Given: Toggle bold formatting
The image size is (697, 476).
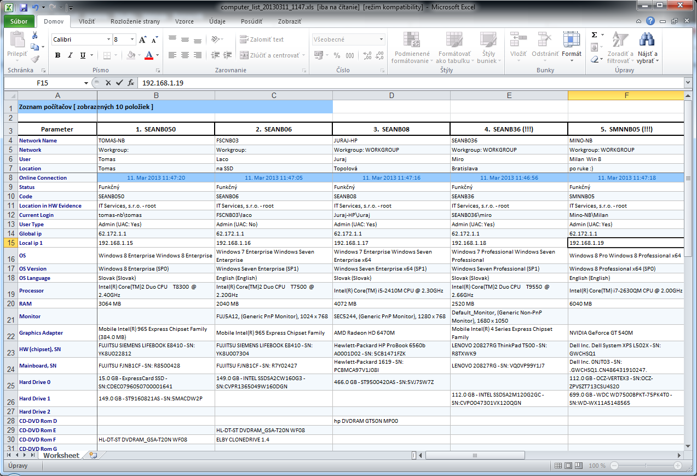Looking at the screenshot, I should click(57, 55).
